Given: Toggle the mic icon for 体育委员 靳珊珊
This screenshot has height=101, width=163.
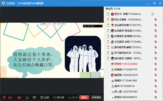Looking at the screenshot, I should point(156,36).
